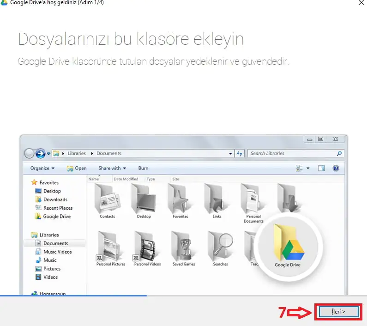Click the Searches folder icon

click(x=221, y=247)
